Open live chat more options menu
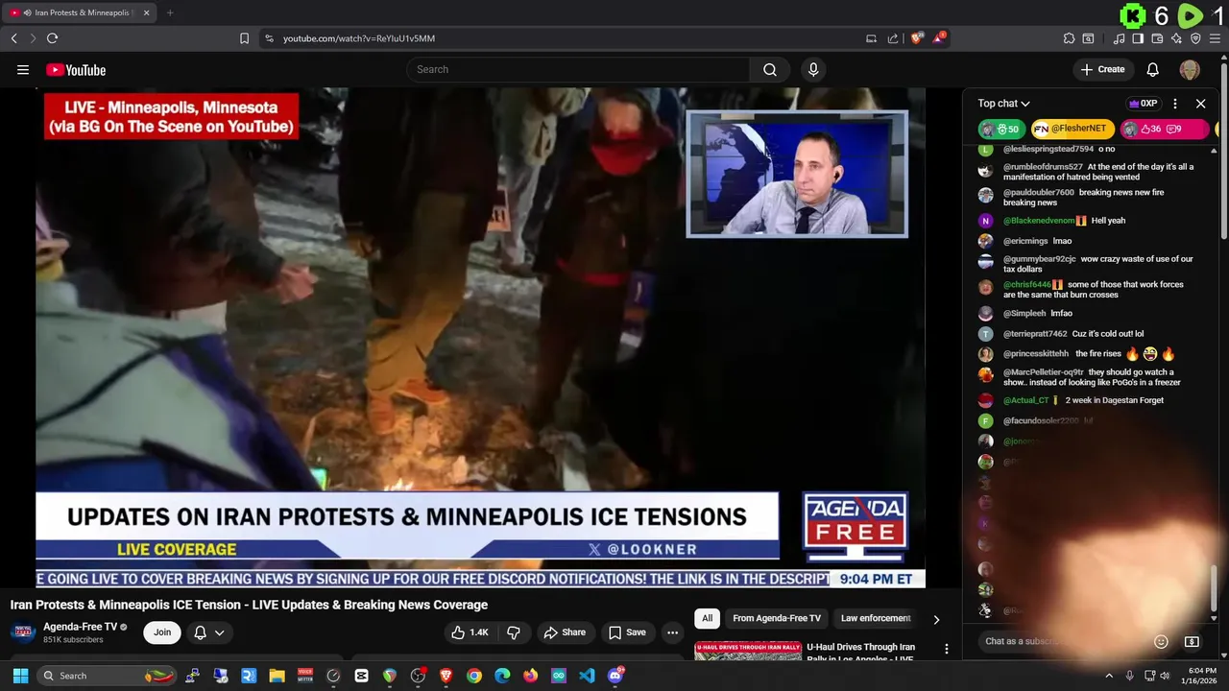 (x=1175, y=104)
